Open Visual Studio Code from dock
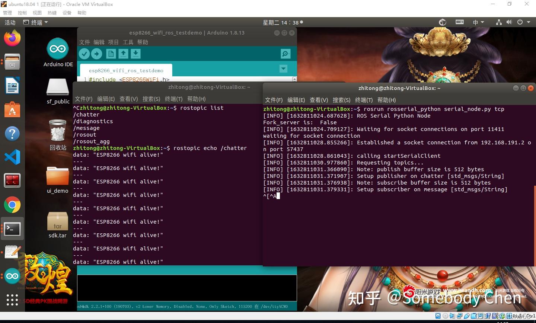This screenshot has width=536, height=323. 12,157
